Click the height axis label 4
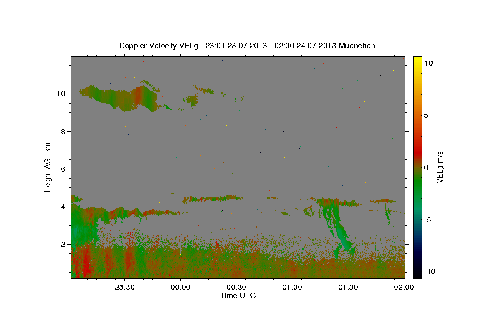This screenshot has width=501, height=334. point(64,207)
